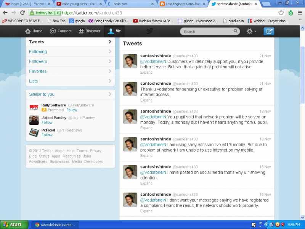
Task: Open the compose new Tweet icon
Action: coord(270,31)
